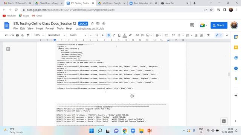Apply a bulleted list
The image size is (241, 135).
179,35
